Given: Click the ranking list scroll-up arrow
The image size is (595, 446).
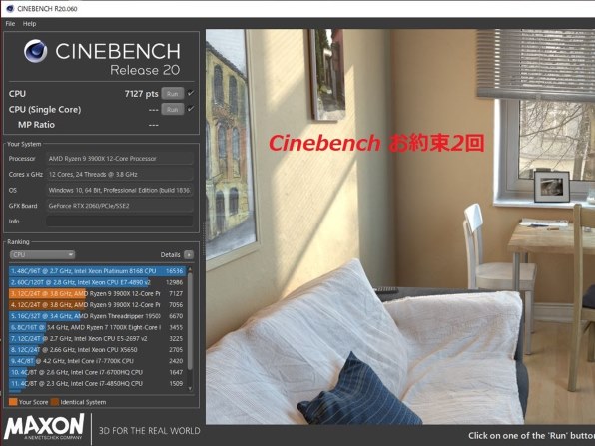Looking at the screenshot, I should [x=190, y=269].
